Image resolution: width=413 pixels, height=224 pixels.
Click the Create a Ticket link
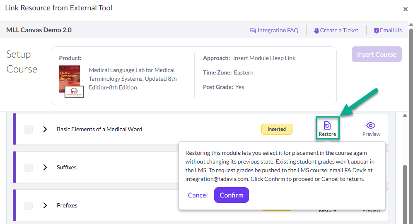pyautogui.click(x=336, y=30)
